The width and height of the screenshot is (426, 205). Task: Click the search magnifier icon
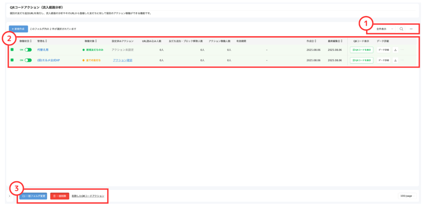(401, 29)
